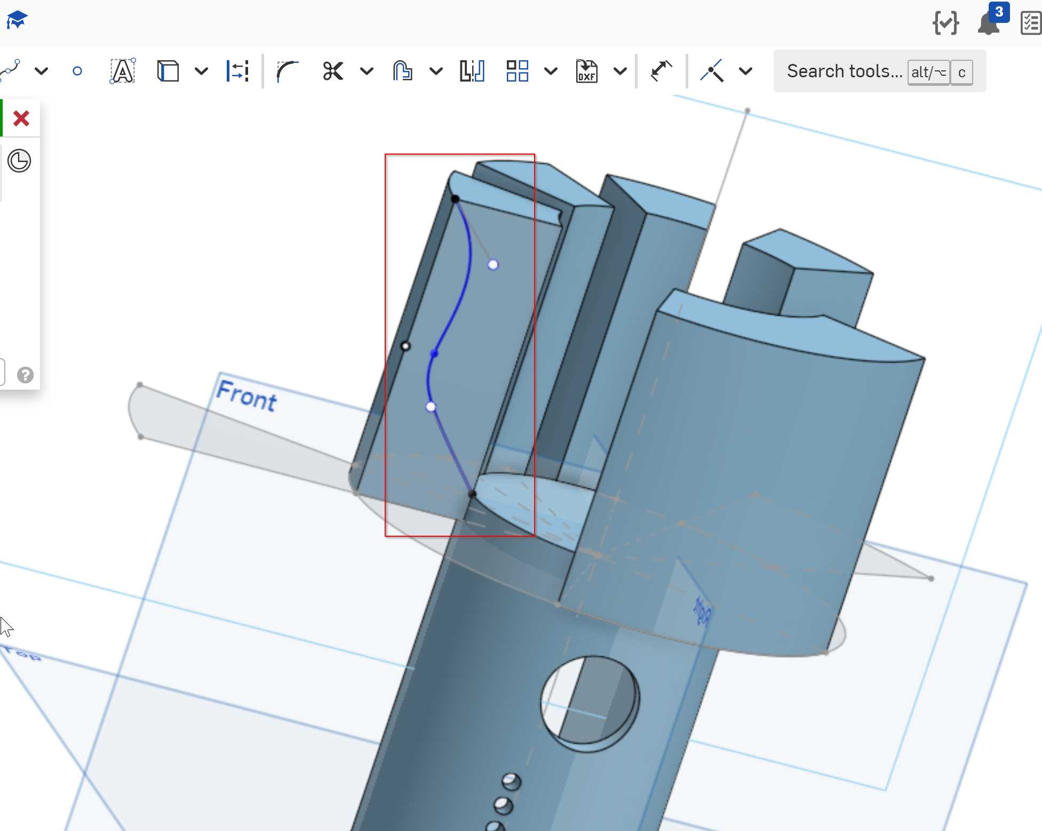Expand the pattern tool dropdown arrow
The height and width of the screenshot is (831, 1042).
coord(551,71)
